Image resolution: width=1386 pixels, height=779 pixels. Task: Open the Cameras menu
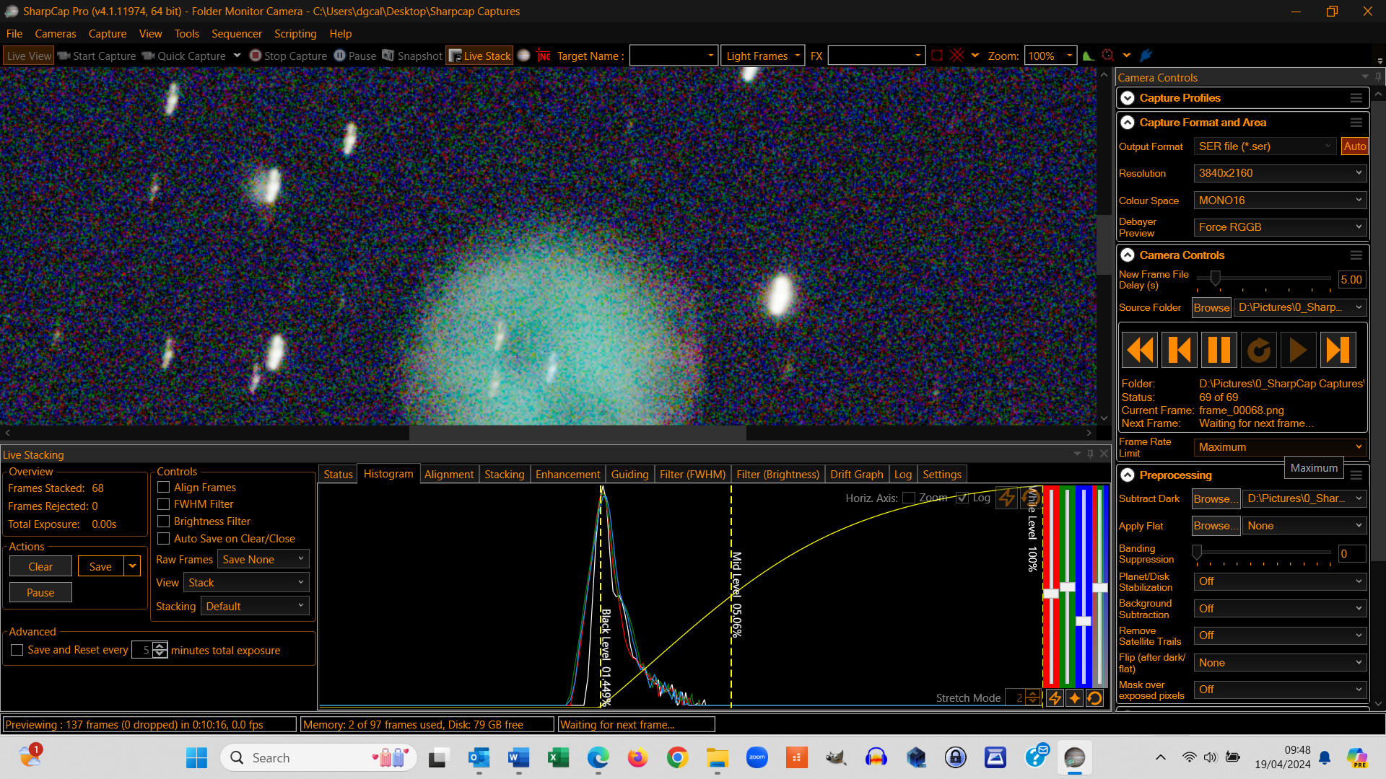pos(56,34)
